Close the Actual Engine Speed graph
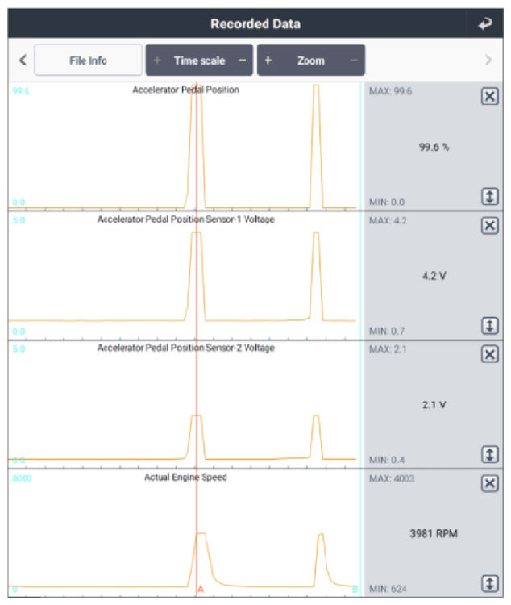The image size is (511, 605). click(x=489, y=483)
